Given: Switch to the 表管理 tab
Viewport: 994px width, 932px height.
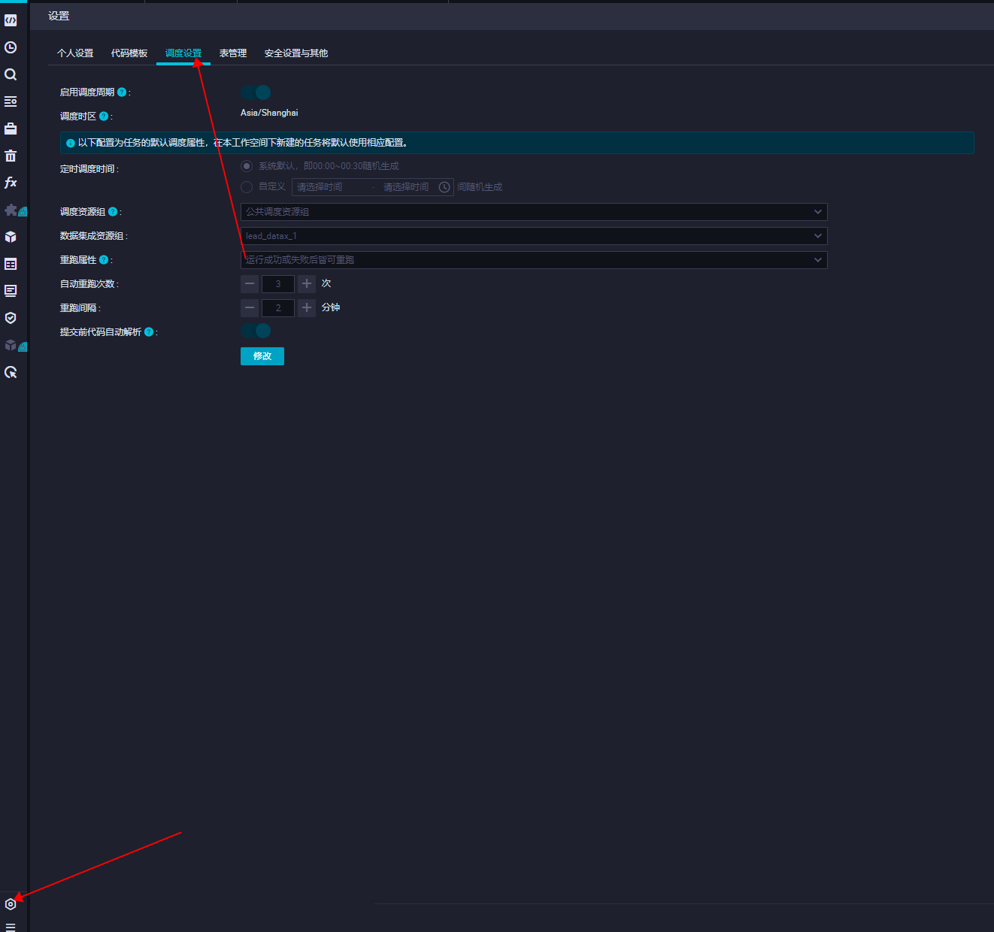Looking at the screenshot, I should [x=233, y=53].
